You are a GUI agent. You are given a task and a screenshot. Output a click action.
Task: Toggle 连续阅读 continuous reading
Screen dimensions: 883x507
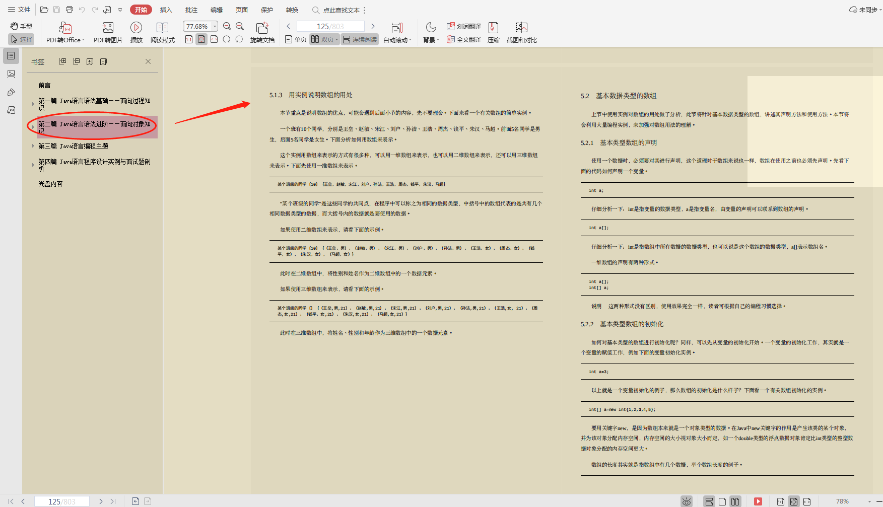click(360, 39)
